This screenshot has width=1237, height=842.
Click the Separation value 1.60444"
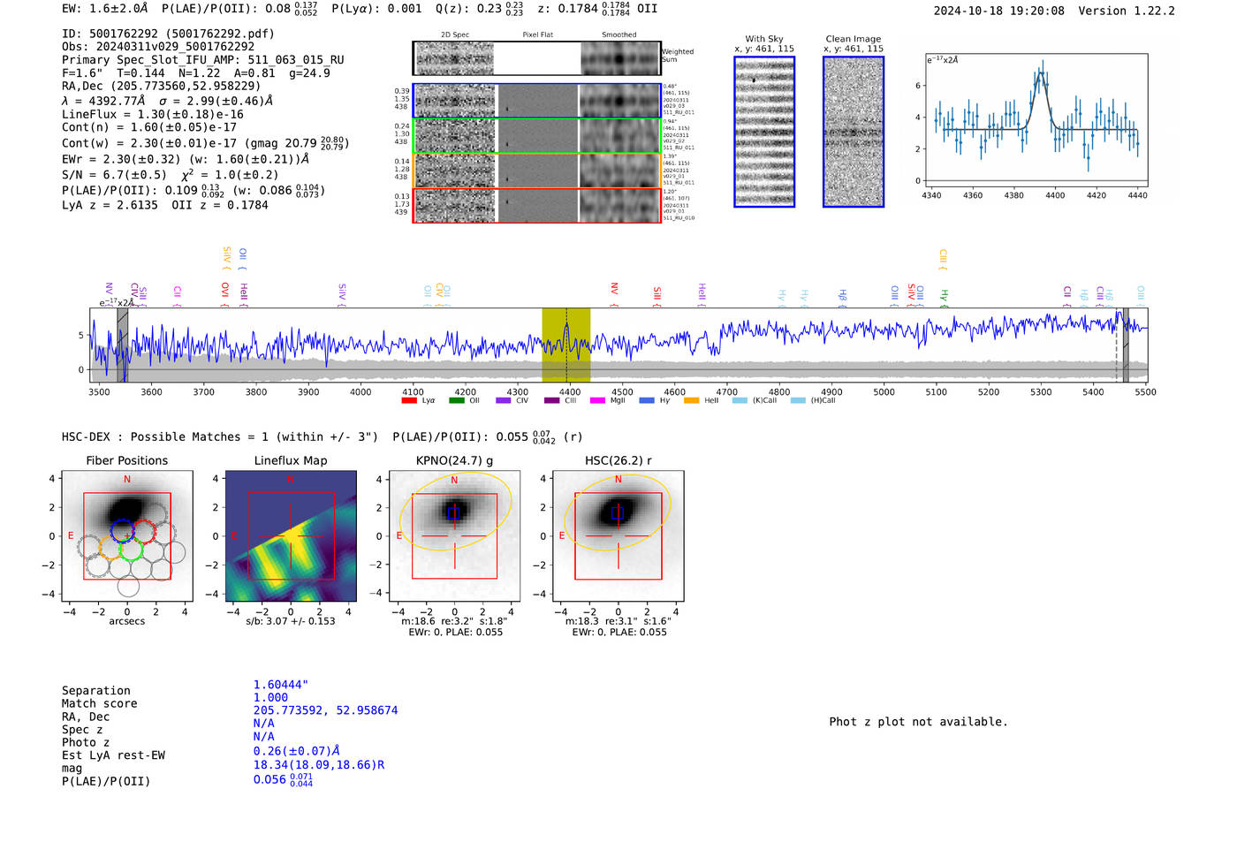click(281, 685)
